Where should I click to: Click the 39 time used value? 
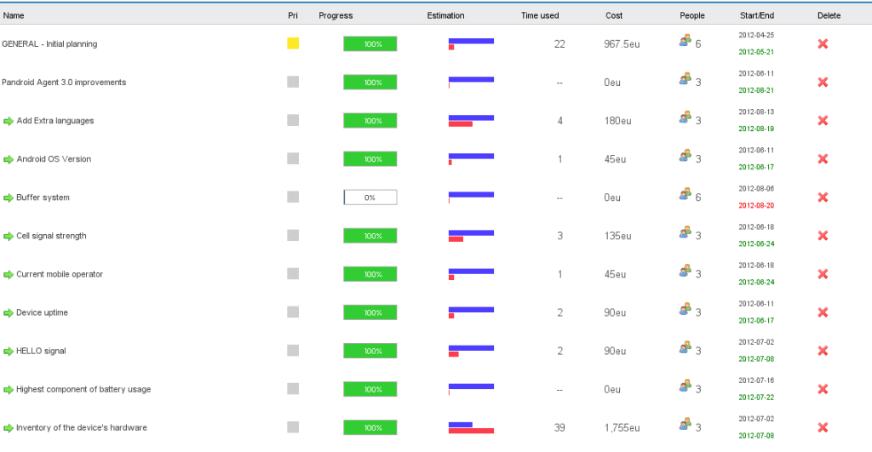tap(559, 427)
